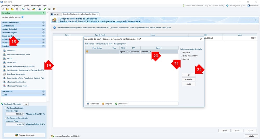Click the new declaration blank page icon

point(3,9)
